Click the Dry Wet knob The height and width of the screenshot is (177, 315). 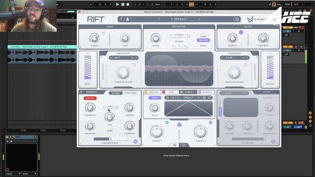click(263, 38)
